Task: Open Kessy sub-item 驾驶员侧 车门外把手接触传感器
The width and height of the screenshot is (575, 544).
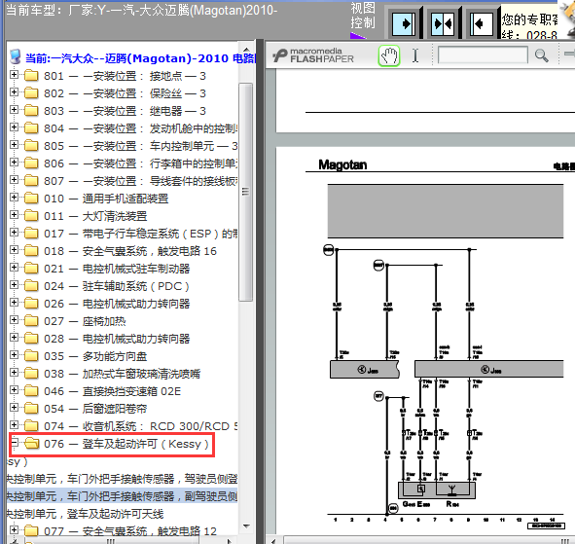Action: click(x=123, y=479)
